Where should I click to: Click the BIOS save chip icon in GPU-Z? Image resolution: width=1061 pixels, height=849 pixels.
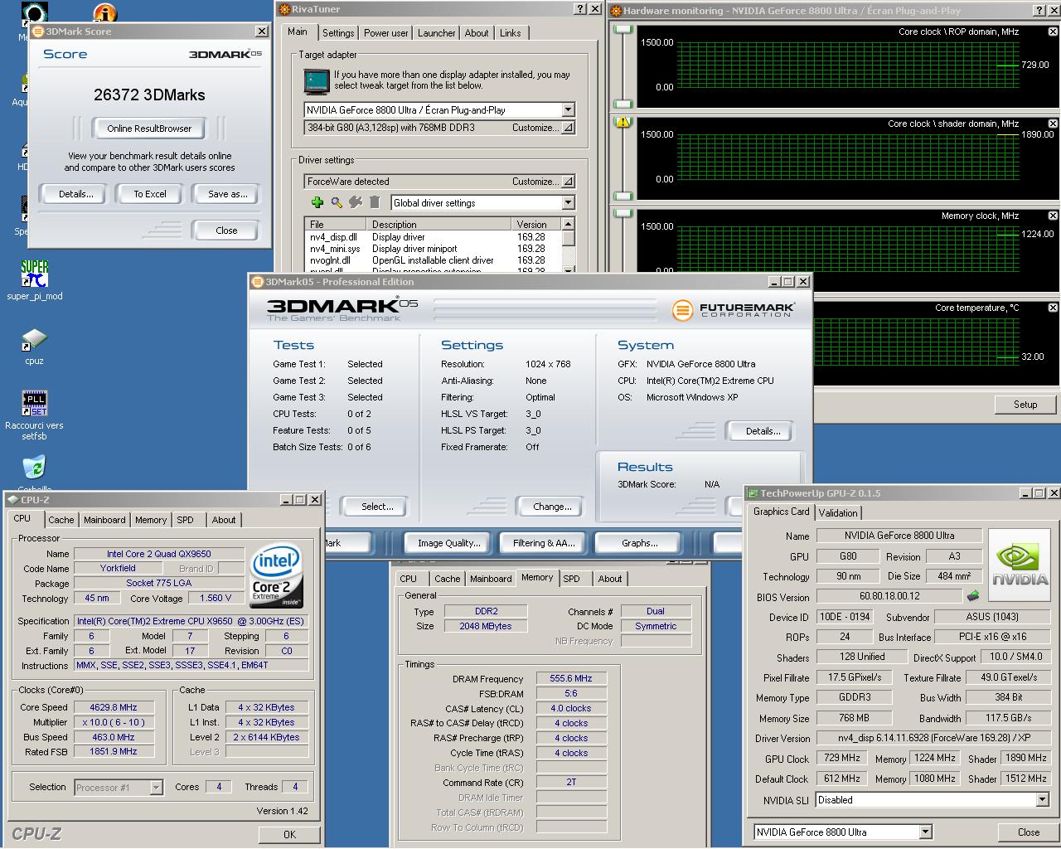click(973, 595)
